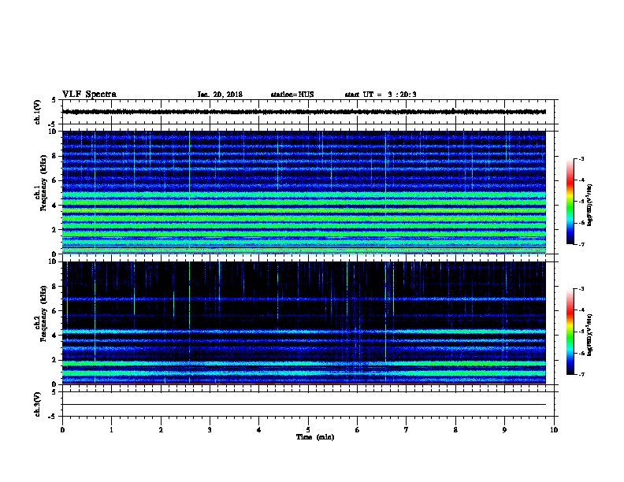
Task: Click time axis tick label "0"
Action: pyautogui.click(x=62, y=430)
